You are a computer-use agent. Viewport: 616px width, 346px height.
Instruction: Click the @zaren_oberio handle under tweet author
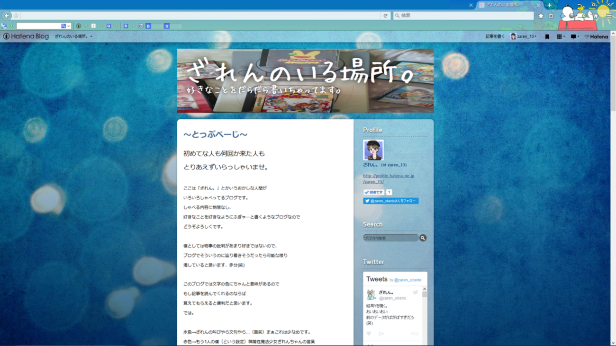[x=392, y=298]
